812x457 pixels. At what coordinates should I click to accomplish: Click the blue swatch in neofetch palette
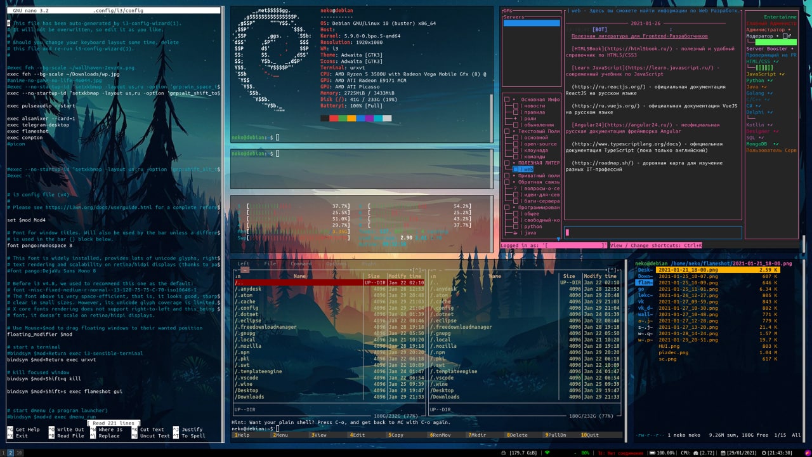[361, 118]
